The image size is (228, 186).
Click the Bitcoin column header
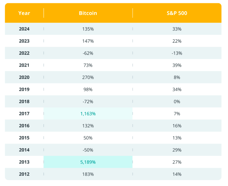[x=88, y=13]
